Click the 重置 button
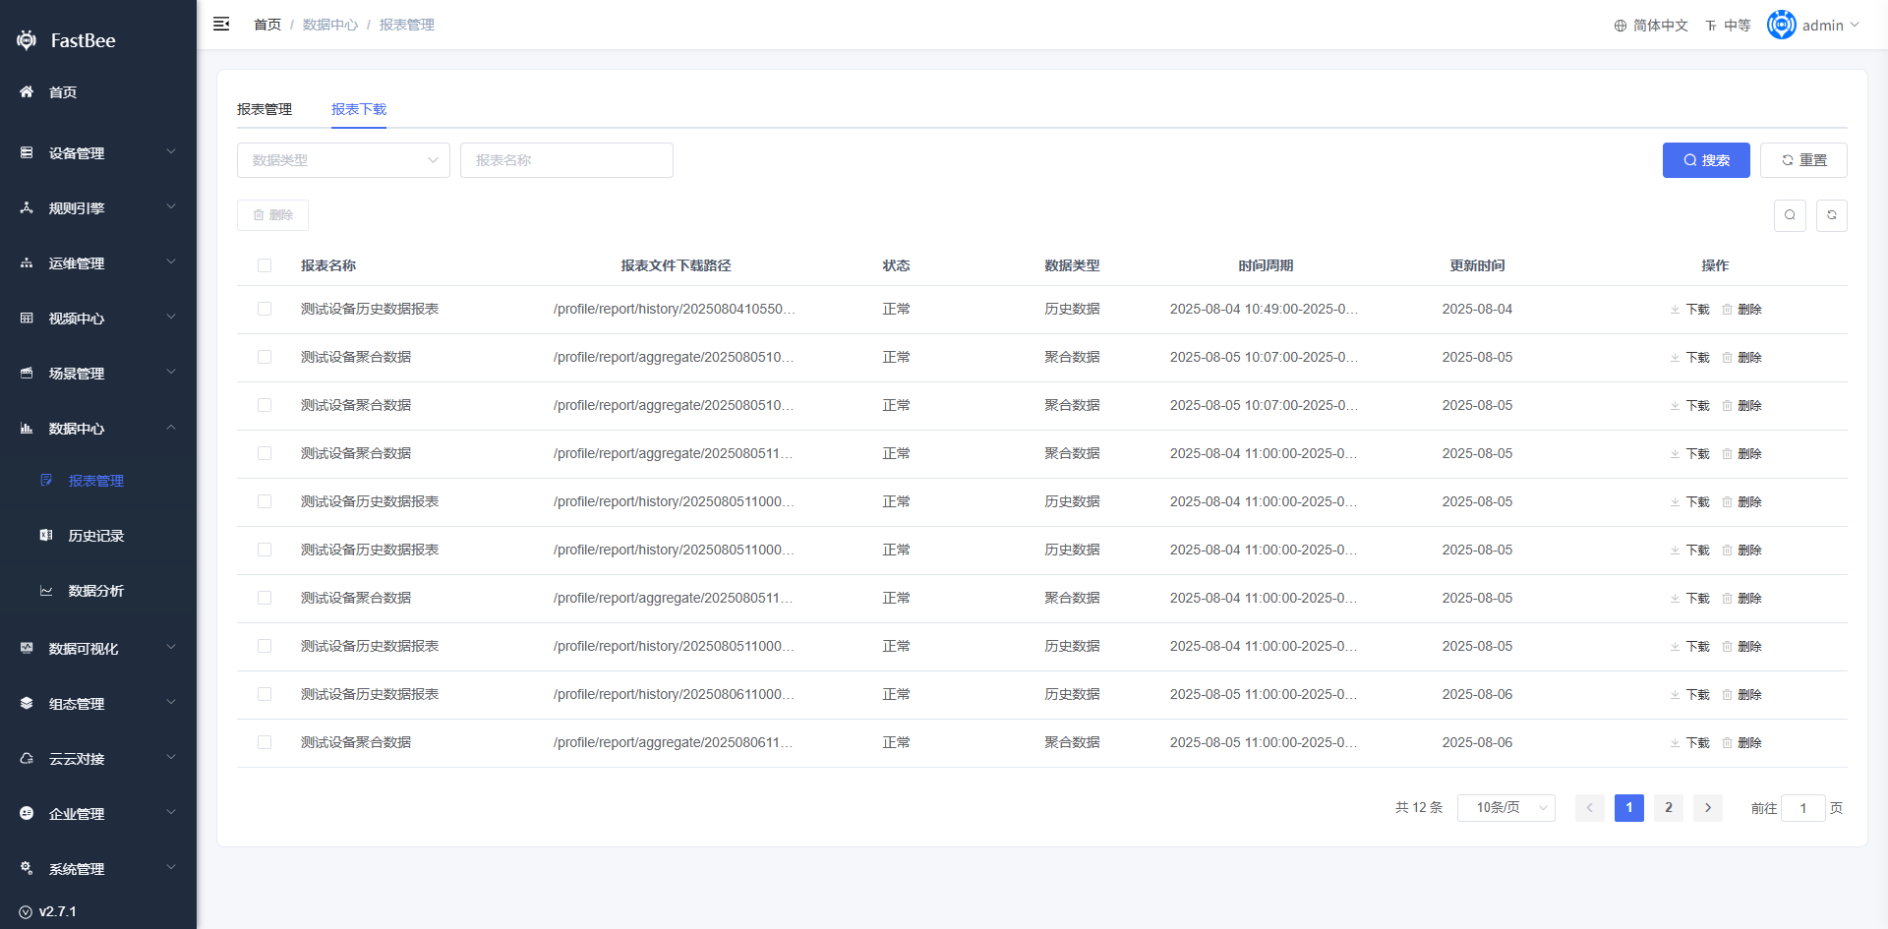 click(x=1802, y=160)
